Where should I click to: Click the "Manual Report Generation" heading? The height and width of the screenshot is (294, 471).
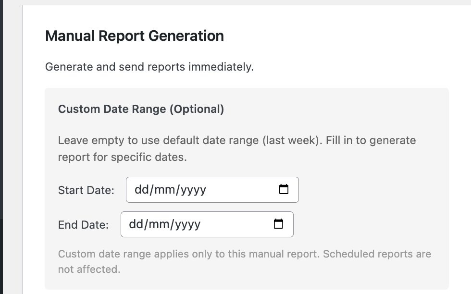(135, 36)
